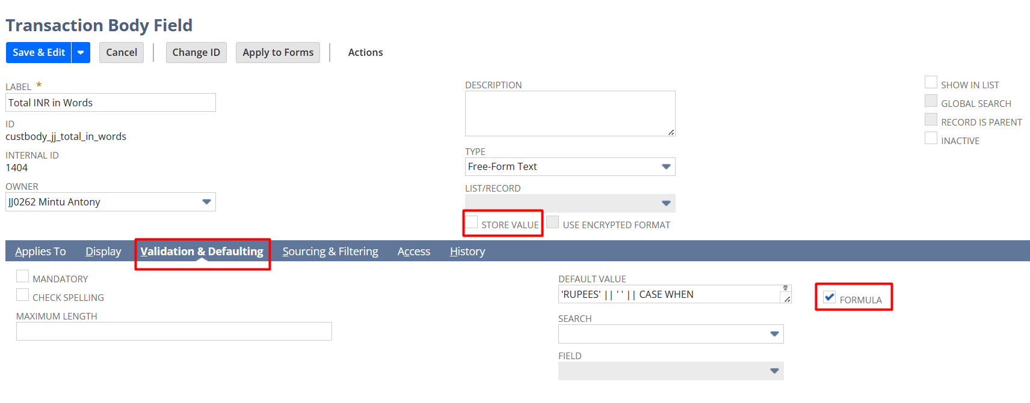Open the Type dropdown list
This screenshot has width=1030, height=403.
tap(665, 167)
